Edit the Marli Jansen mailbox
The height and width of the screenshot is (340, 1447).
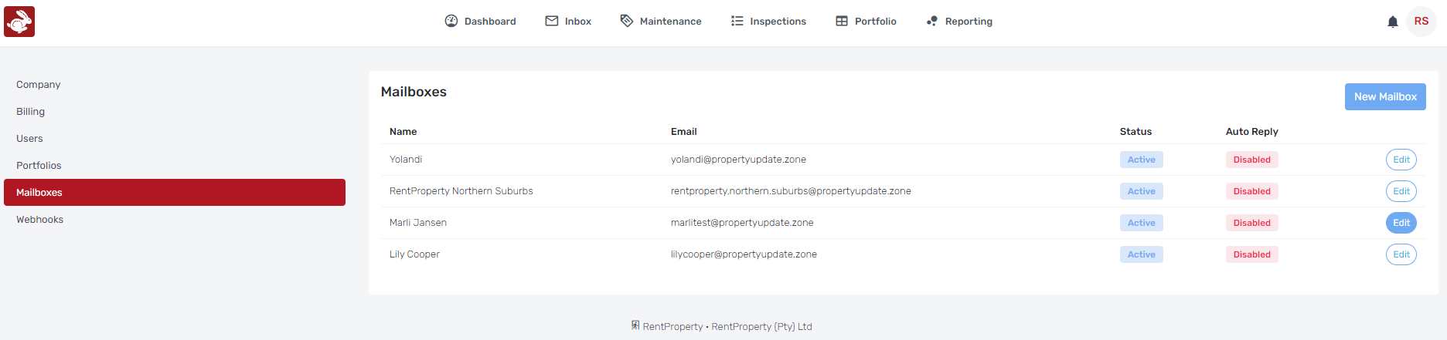point(1401,223)
